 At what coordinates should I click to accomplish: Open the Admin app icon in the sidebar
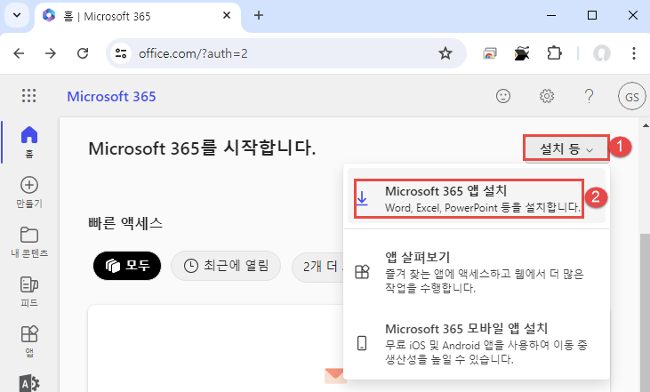coord(29,383)
